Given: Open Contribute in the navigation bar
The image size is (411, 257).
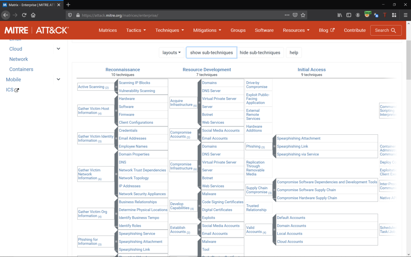Looking at the screenshot, I should click(355, 30).
